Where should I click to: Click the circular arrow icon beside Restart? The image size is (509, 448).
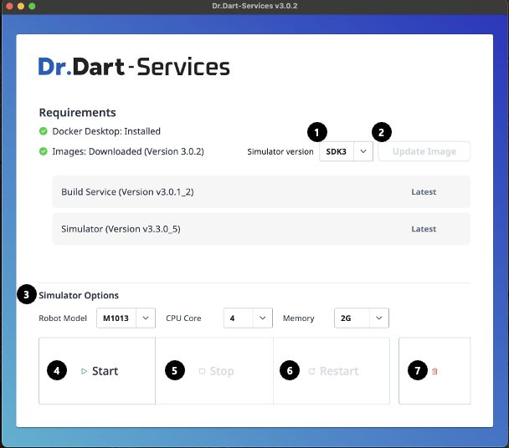click(311, 371)
